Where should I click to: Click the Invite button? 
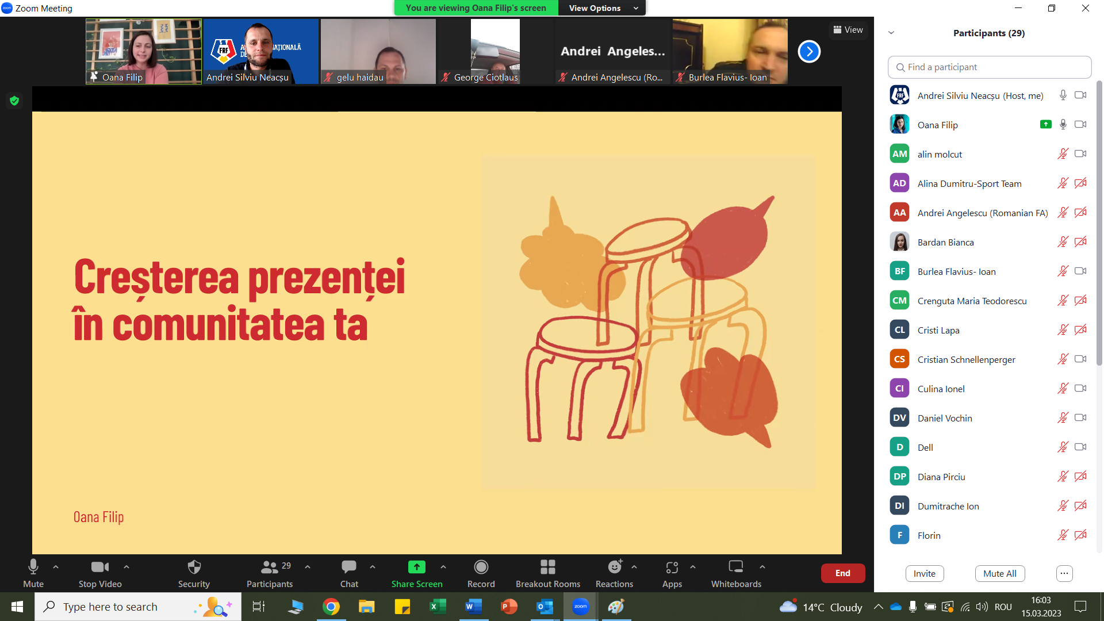coord(924,573)
